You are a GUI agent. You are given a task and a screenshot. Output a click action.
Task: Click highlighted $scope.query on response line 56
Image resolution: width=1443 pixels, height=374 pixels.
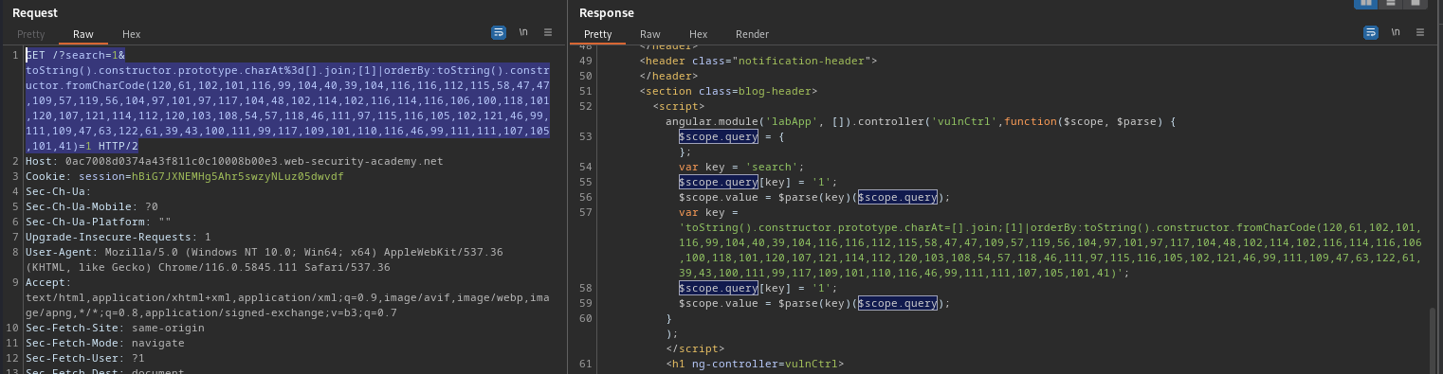click(898, 197)
